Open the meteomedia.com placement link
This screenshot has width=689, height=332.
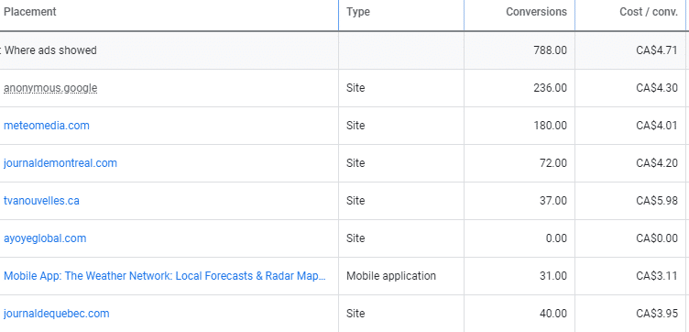47,126
